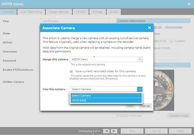This screenshot has height=135, width=194.
Task: Choose HD119 (old) from the dropdown list
Action: 106,100
